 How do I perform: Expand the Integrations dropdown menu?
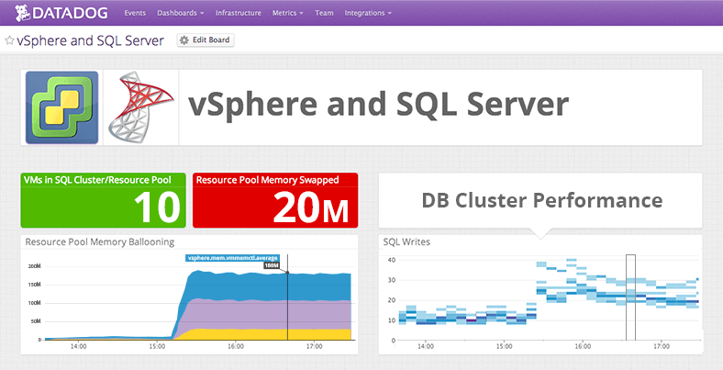(368, 13)
